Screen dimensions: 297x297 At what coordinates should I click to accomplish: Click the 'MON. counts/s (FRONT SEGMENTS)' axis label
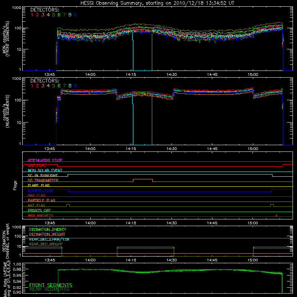click(x=6, y=39)
